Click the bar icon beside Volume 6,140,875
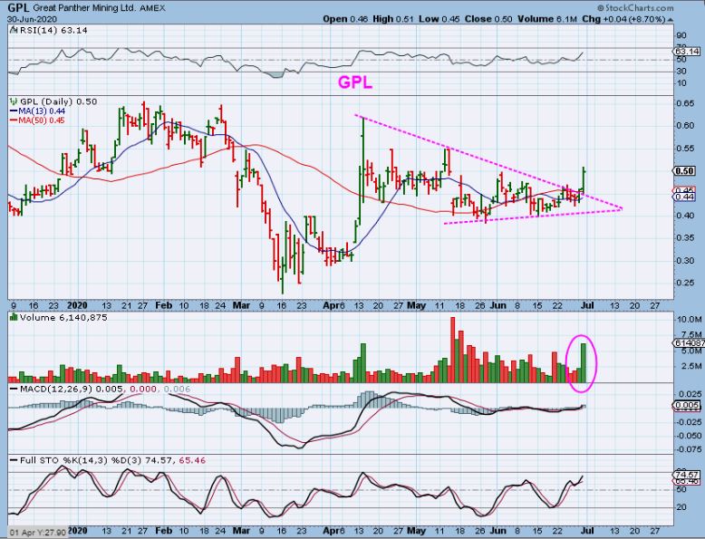 pyautogui.click(x=13, y=317)
